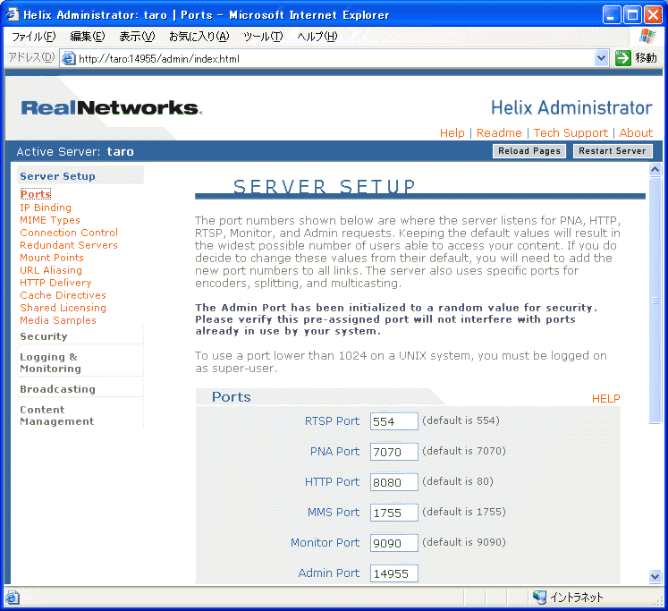The width and height of the screenshot is (668, 611).
Task: Expand the Broadcasting sidebar section
Action: (x=57, y=389)
